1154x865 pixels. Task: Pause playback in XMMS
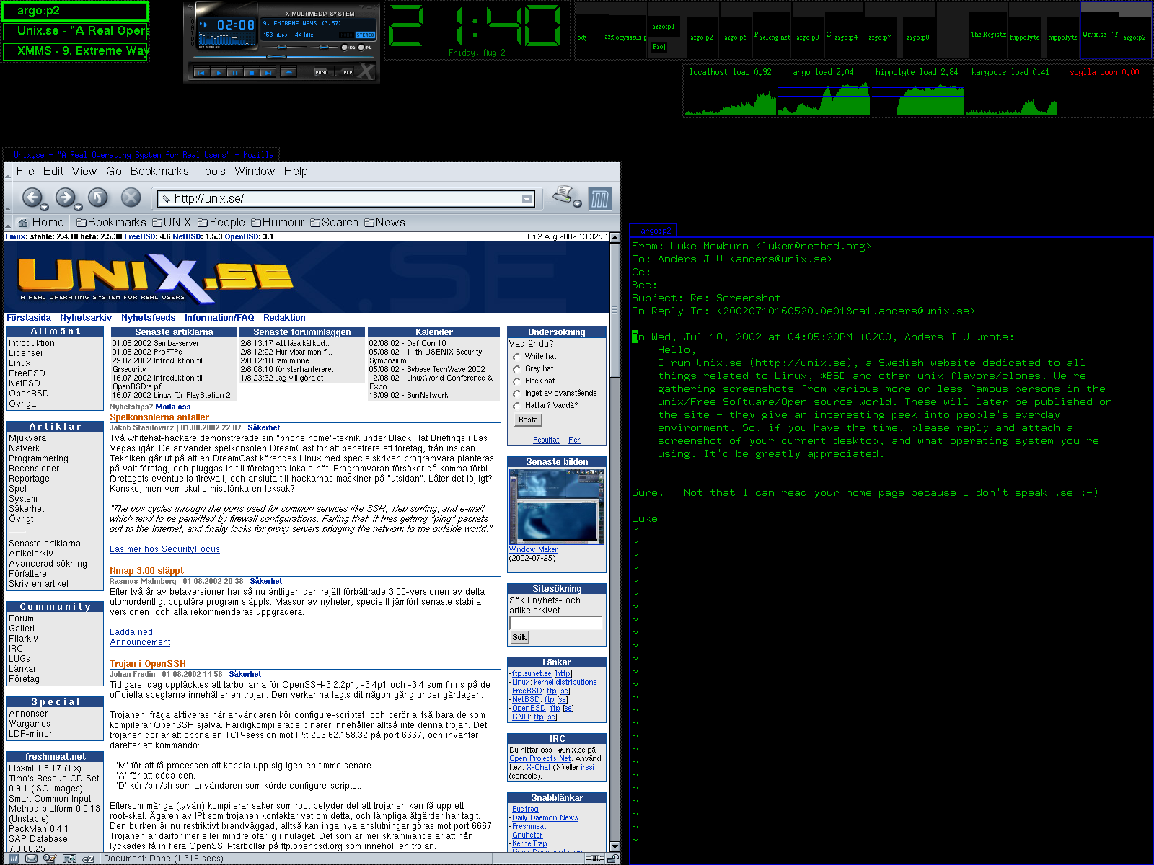235,72
